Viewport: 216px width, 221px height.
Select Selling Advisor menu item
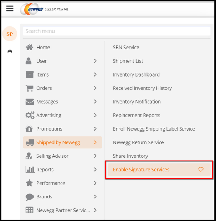tap(62, 156)
